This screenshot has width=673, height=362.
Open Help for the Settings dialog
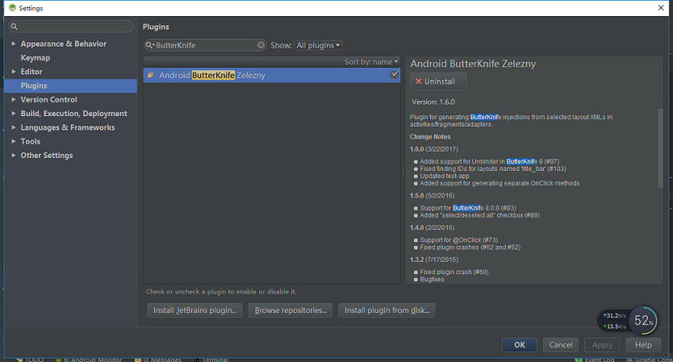click(x=643, y=345)
